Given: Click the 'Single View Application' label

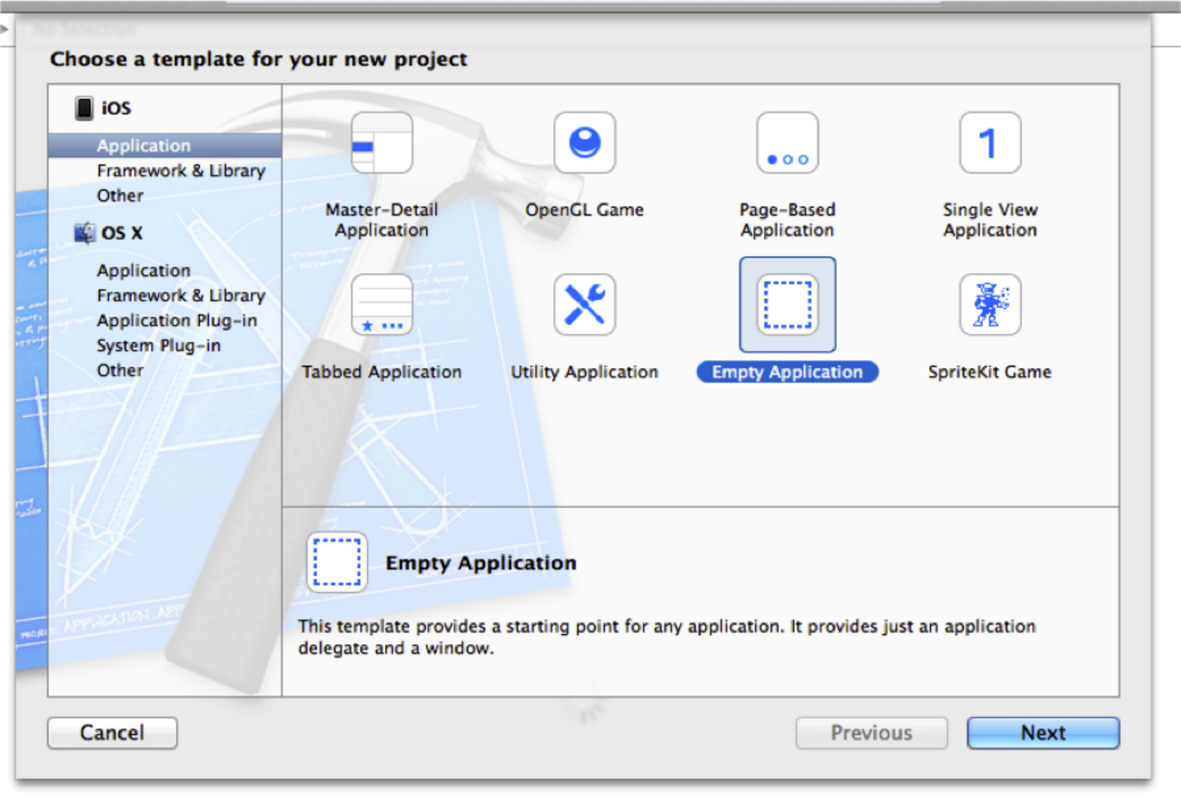Looking at the screenshot, I should pos(990,220).
